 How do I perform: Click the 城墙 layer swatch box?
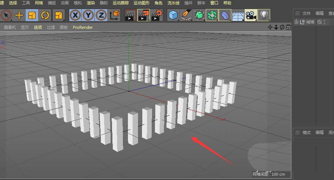[x=320, y=22]
